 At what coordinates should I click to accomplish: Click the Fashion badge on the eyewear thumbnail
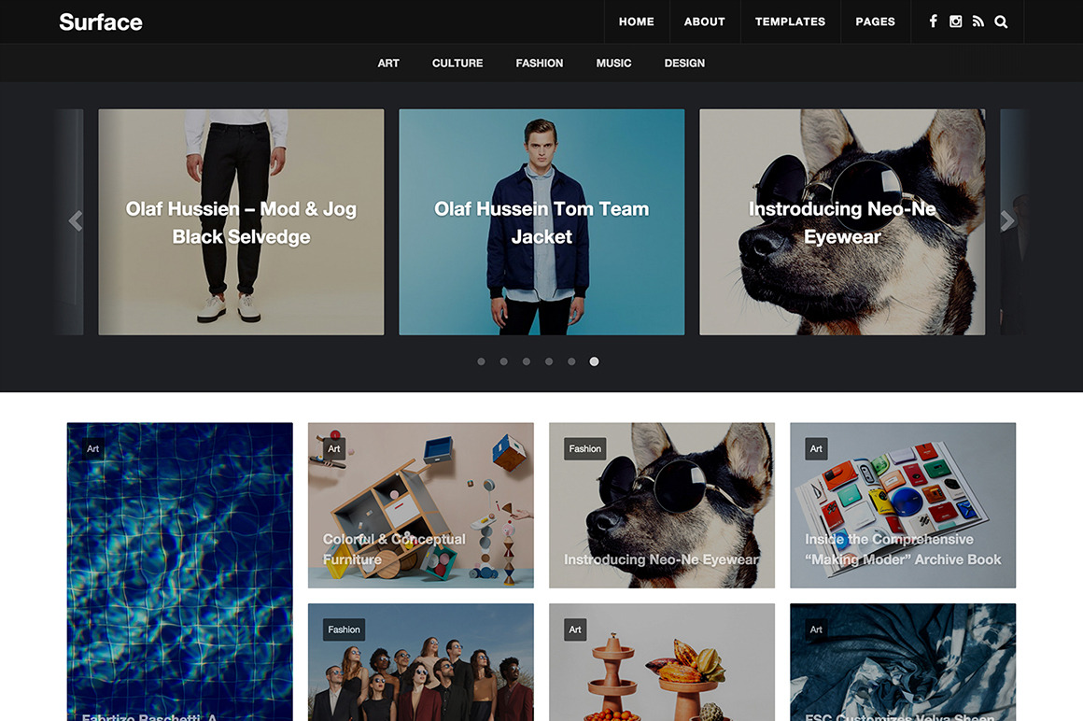pyautogui.click(x=584, y=448)
